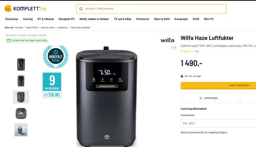Click the Tek.no score 9 badge
This screenshot has height=147, width=256.
click(52, 85)
